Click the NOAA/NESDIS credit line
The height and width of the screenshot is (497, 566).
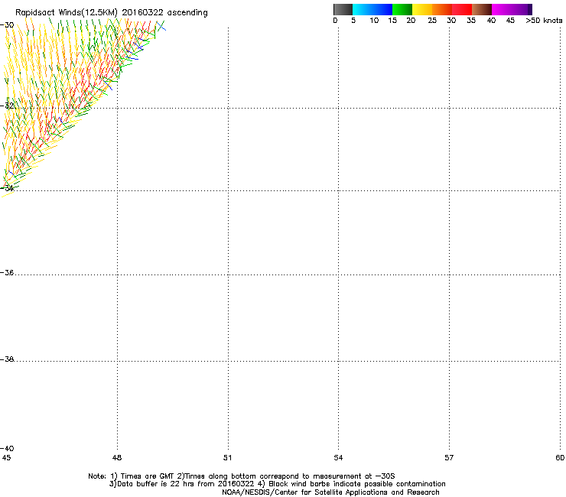pyautogui.click(x=330, y=492)
